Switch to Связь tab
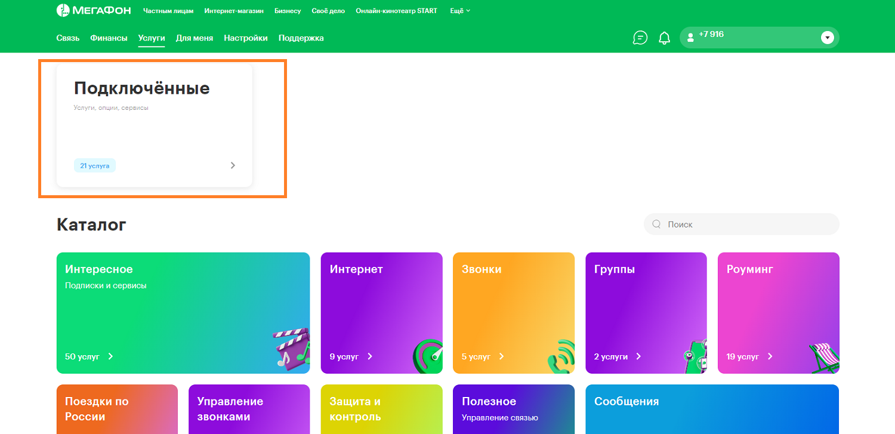The image size is (895, 434). click(68, 38)
